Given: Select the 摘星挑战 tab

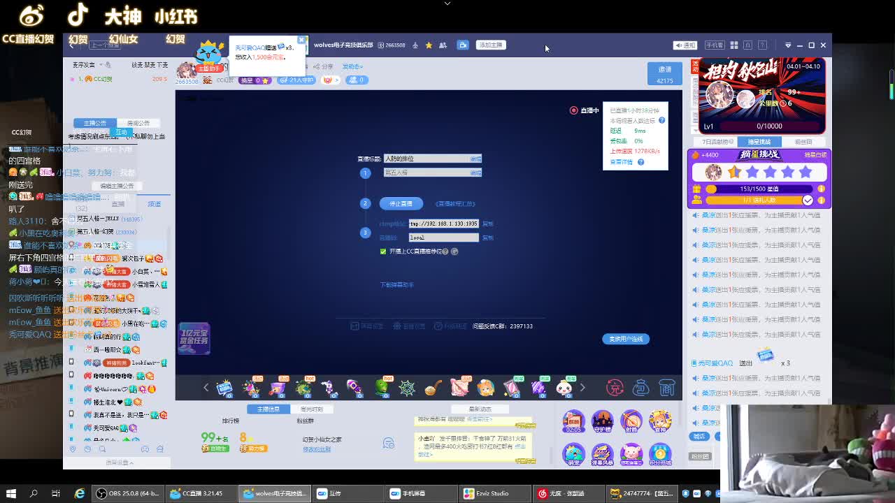Looking at the screenshot, I should tap(759, 142).
